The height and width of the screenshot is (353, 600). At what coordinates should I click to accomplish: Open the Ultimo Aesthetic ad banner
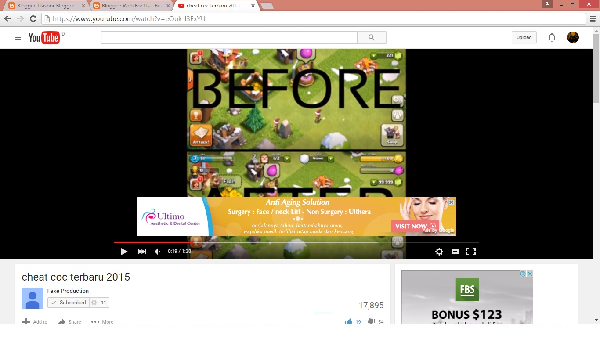(x=296, y=216)
